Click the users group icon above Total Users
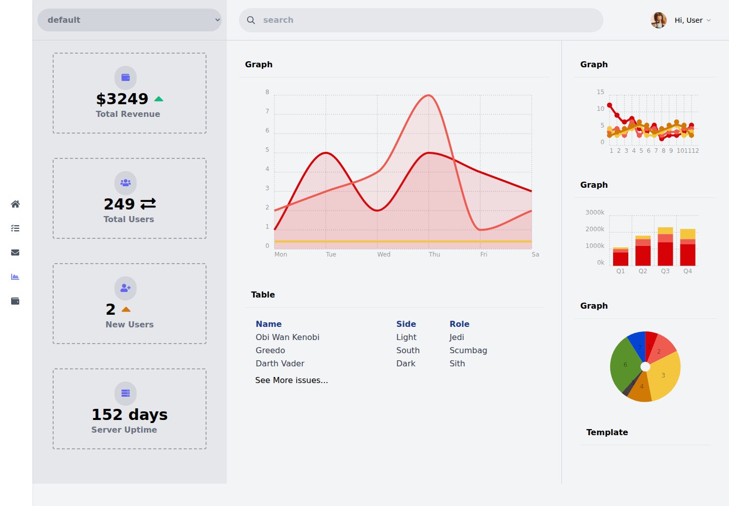Screen dimensions: 729x506 tap(126, 183)
